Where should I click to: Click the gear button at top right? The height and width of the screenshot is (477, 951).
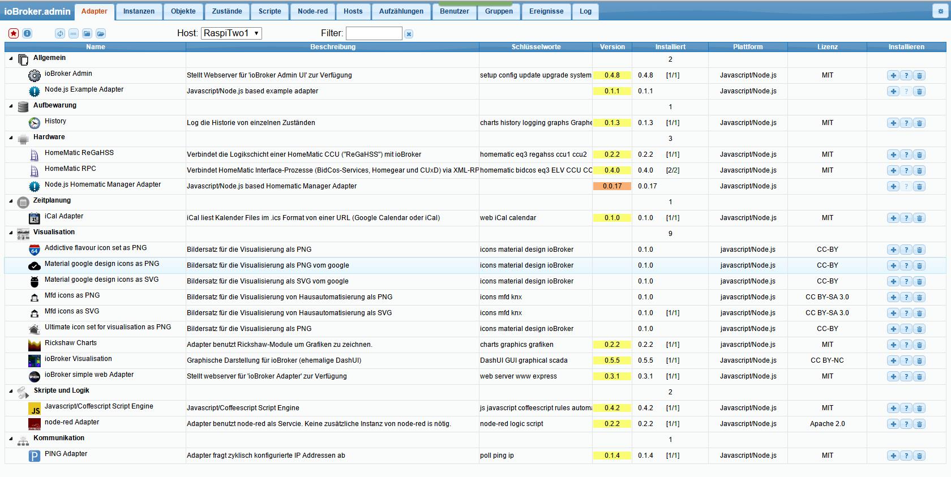(x=941, y=11)
